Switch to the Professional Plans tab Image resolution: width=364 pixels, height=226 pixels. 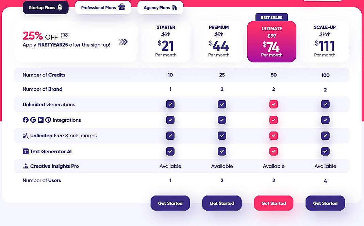pyautogui.click(x=103, y=7)
